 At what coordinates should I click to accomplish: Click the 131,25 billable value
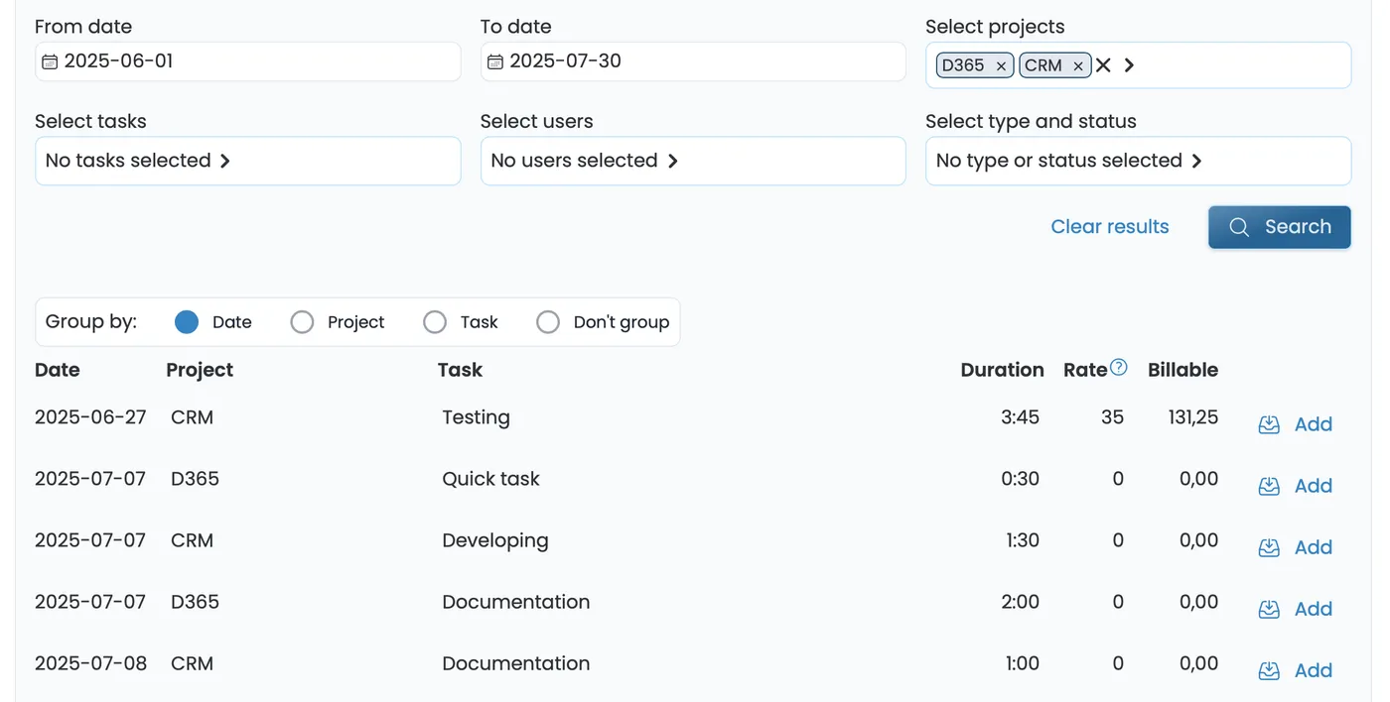pyautogui.click(x=1193, y=417)
